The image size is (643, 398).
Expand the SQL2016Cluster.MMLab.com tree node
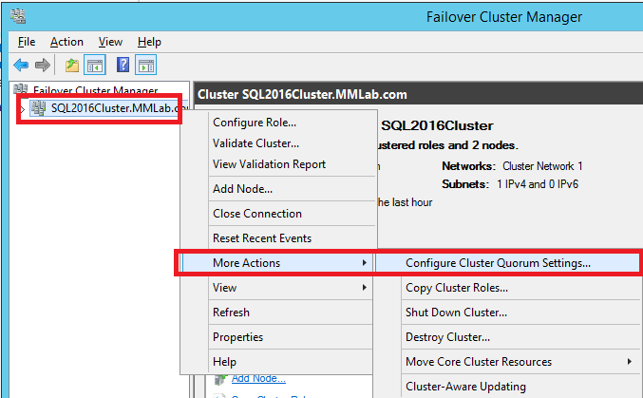(23, 109)
